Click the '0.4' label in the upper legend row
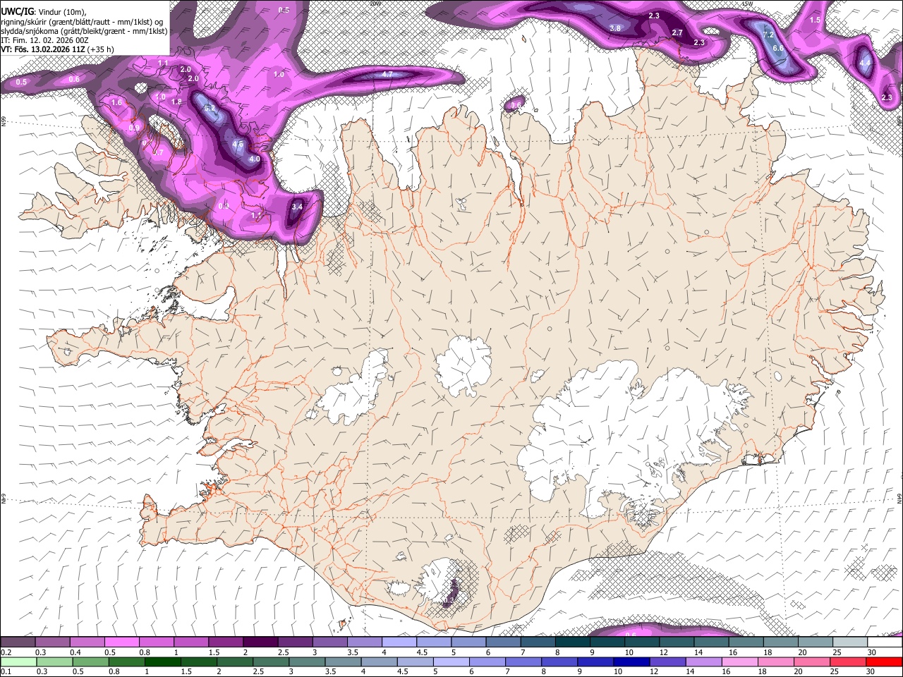903x677 pixels. point(75,652)
